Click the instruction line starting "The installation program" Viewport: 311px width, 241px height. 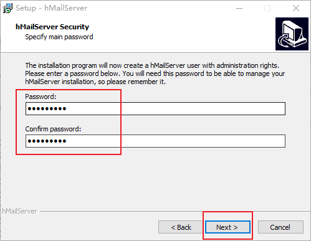point(152,65)
